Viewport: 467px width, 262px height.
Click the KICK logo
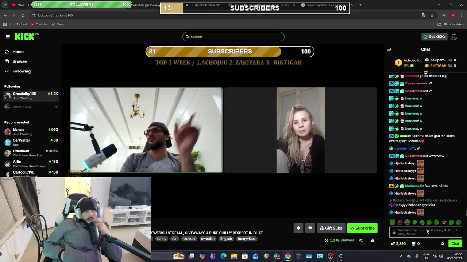[27, 36]
